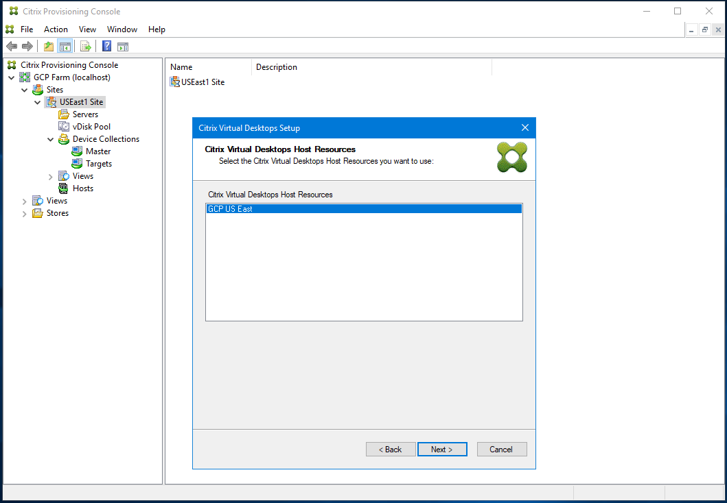Click the Next button in the wizard
This screenshot has height=503, width=727.
coord(442,449)
